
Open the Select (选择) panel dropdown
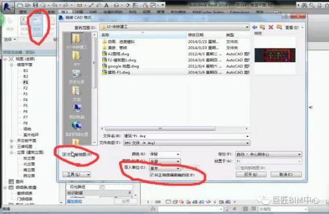click(x=10, y=40)
